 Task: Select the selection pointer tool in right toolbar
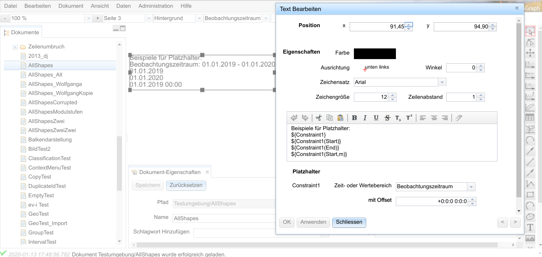pos(530,31)
